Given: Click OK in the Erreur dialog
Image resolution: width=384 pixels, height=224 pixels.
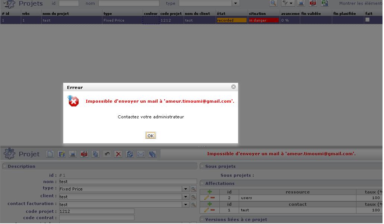Looking at the screenshot, I should point(150,136).
